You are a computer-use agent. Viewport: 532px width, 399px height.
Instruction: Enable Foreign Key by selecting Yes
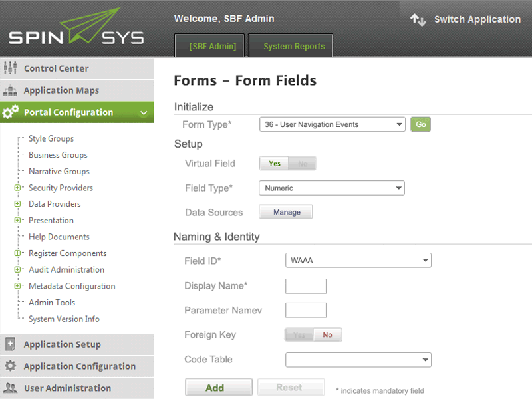tap(298, 334)
